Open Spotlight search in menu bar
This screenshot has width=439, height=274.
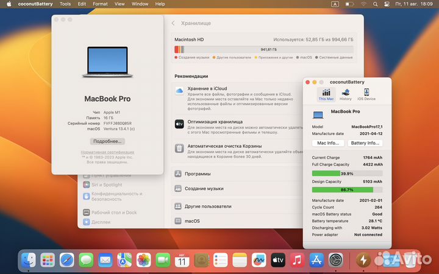coord(375,4)
